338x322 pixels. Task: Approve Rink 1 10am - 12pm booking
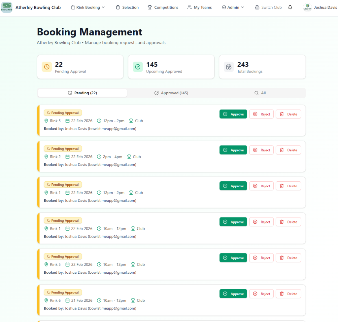(233, 222)
